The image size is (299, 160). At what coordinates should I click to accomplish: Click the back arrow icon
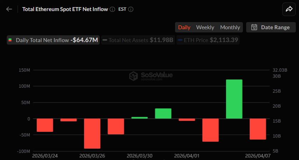(x=9, y=9)
